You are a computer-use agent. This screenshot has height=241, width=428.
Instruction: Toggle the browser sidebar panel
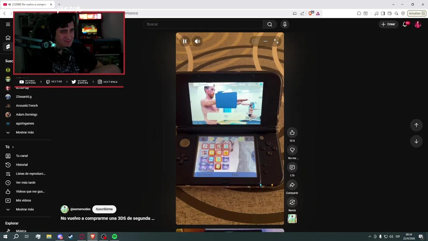383,13
